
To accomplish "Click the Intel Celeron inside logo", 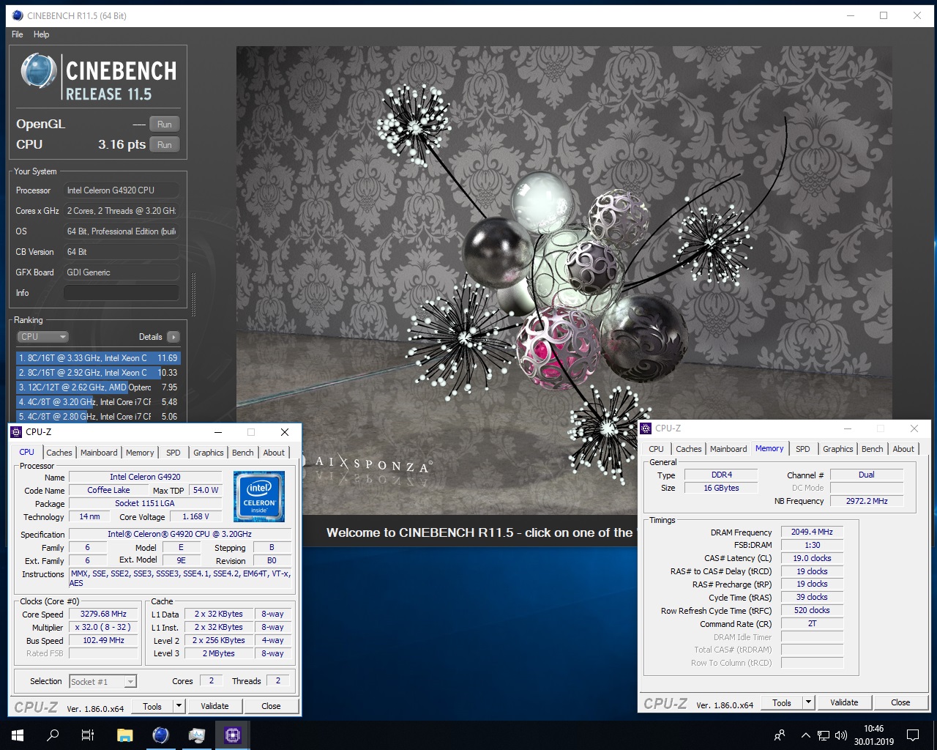I will pyautogui.click(x=259, y=496).
